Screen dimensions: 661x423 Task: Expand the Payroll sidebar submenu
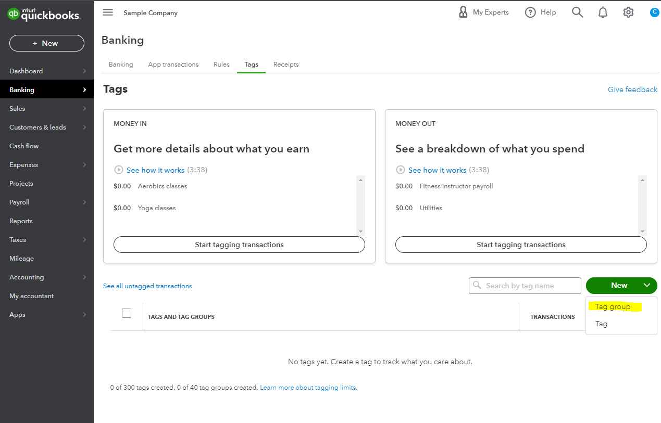(84, 202)
